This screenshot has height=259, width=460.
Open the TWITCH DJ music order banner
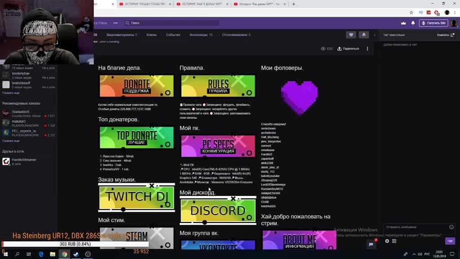[137, 197]
